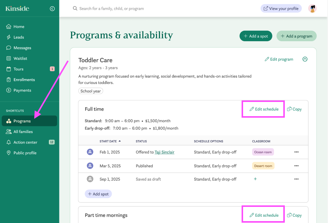Add classroom with plus icon on Sep 1 row
This screenshot has height=223, width=328.
coord(255,179)
